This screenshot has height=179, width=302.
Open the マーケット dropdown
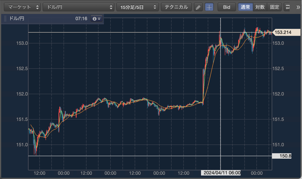tap(22, 7)
